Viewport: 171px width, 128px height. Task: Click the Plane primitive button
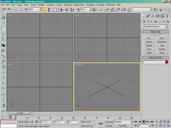162,53
